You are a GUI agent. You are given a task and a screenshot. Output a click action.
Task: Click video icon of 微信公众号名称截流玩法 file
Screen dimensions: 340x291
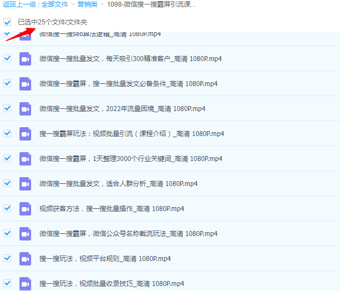tap(25, 234)
